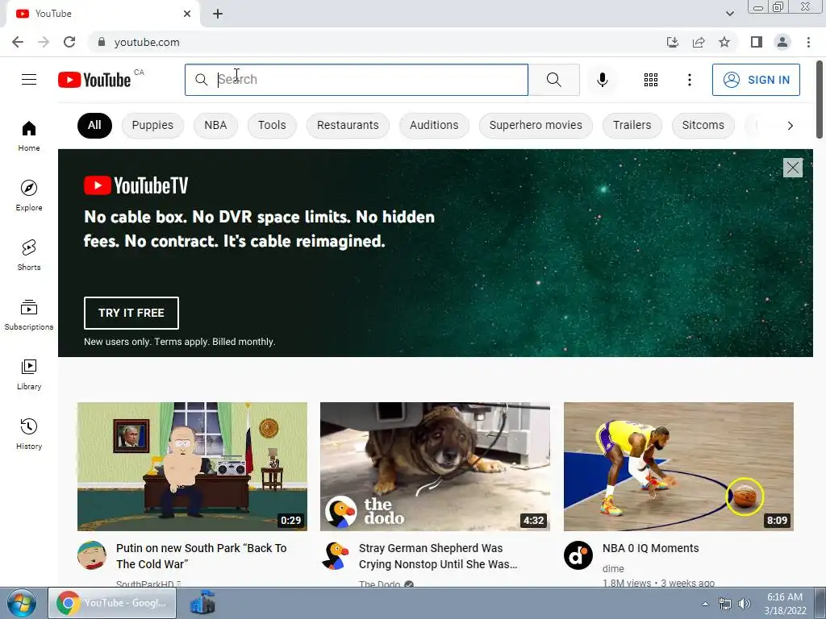Viewport: 826px width, 619px height.
Task: Click the network tray icon
Action: (725, 604)
